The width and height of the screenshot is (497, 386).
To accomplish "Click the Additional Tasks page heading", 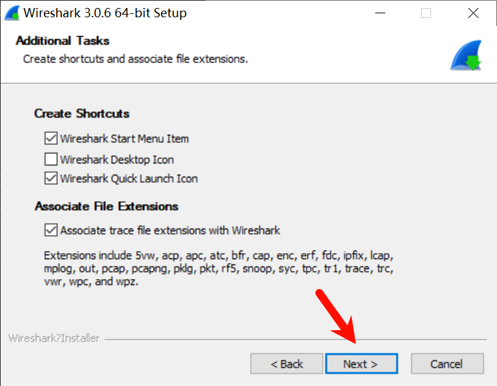I will pyautogui.click(x=63, y=41).
